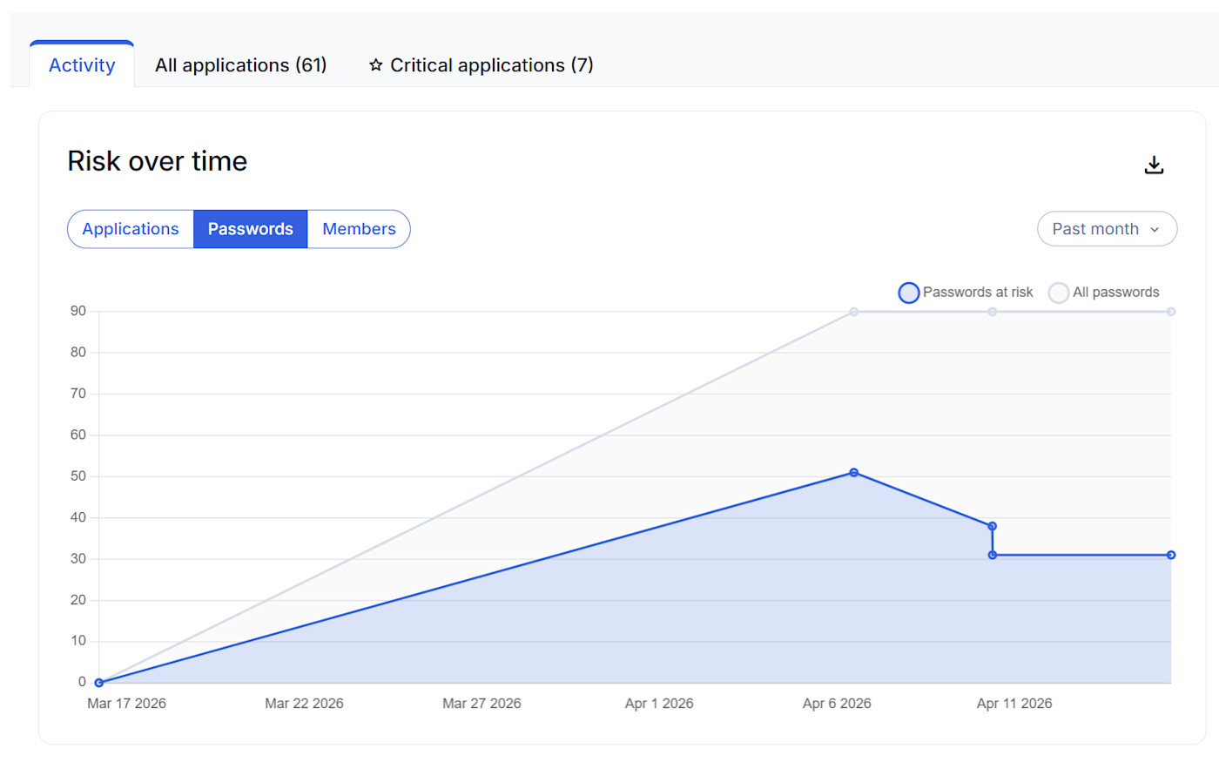The image size is (1219, 762).
Task: Enable the Applications view in the segmented control
Action: (x=131, y=228)
